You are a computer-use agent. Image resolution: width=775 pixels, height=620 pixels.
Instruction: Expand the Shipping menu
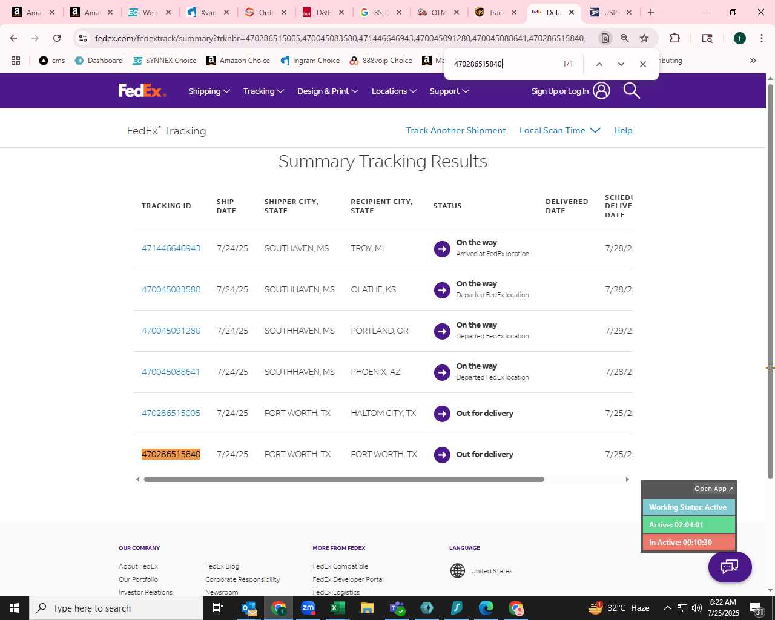point(209,91)
